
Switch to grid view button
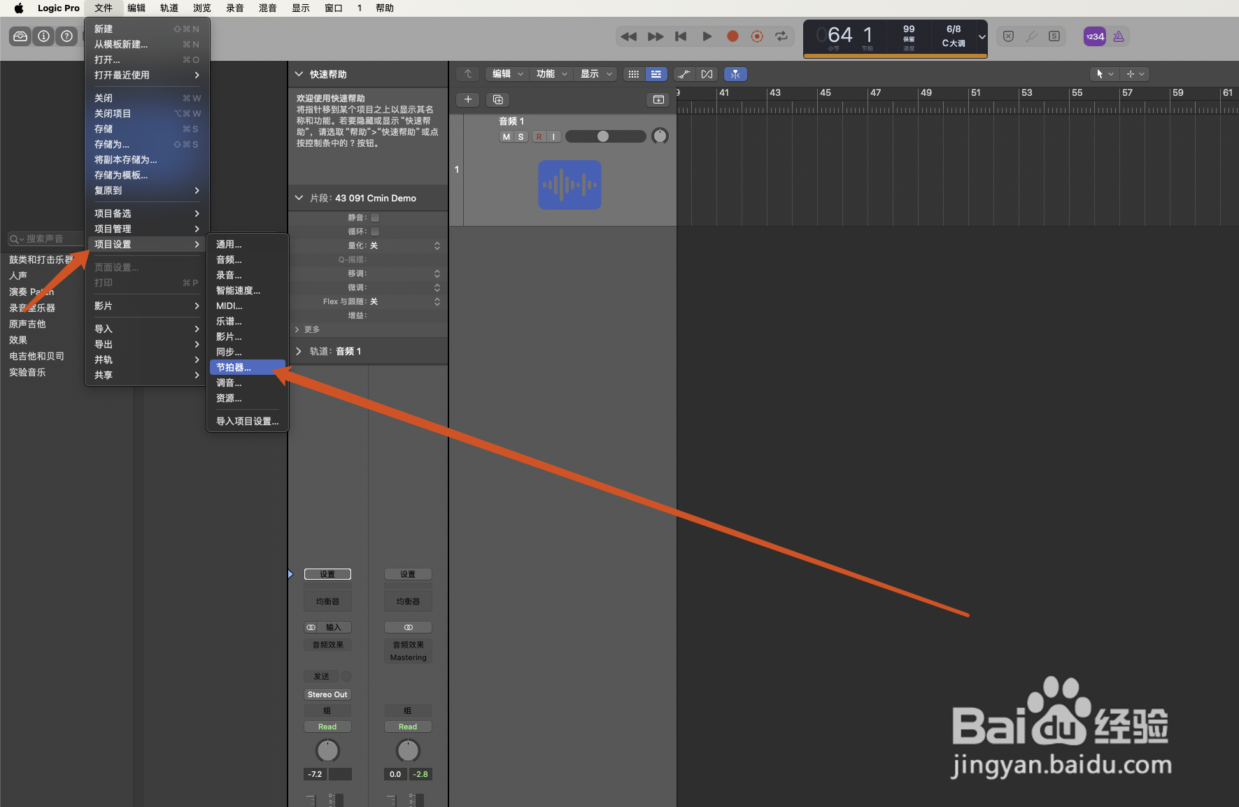point(634,74)
